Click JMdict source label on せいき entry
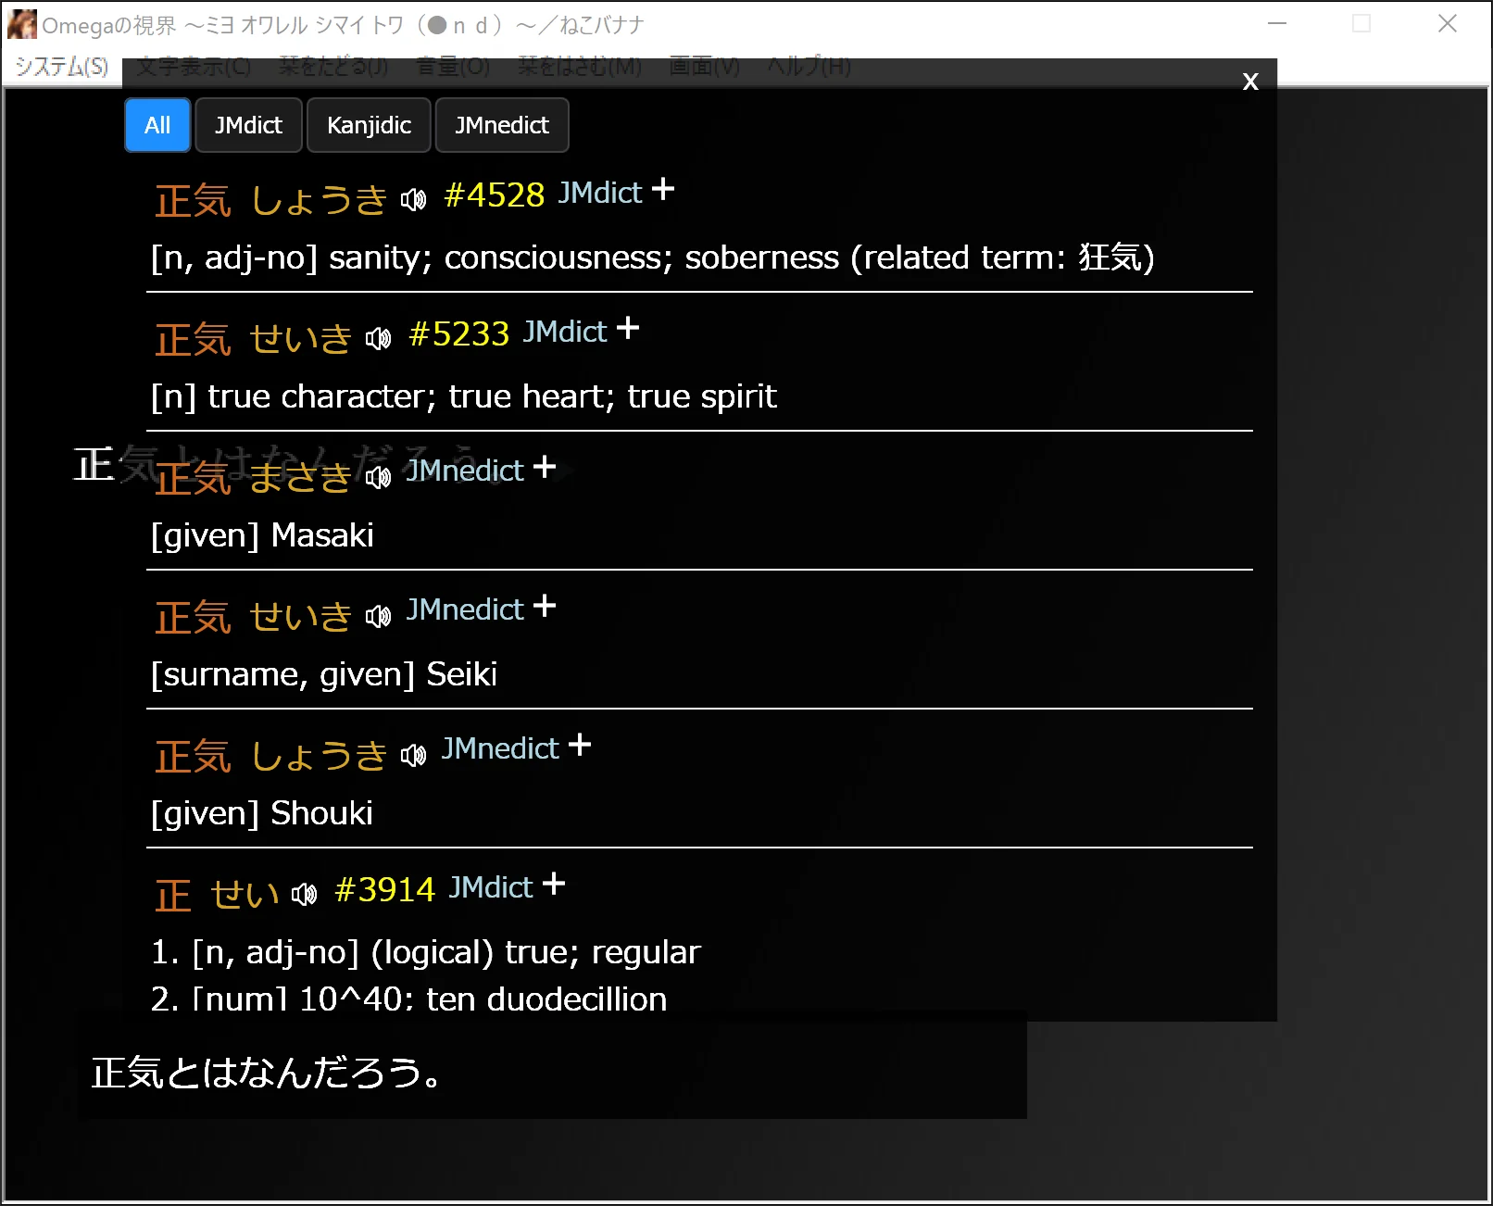This screenshot has width=1493, height=1206. click(x=564, y=331)
